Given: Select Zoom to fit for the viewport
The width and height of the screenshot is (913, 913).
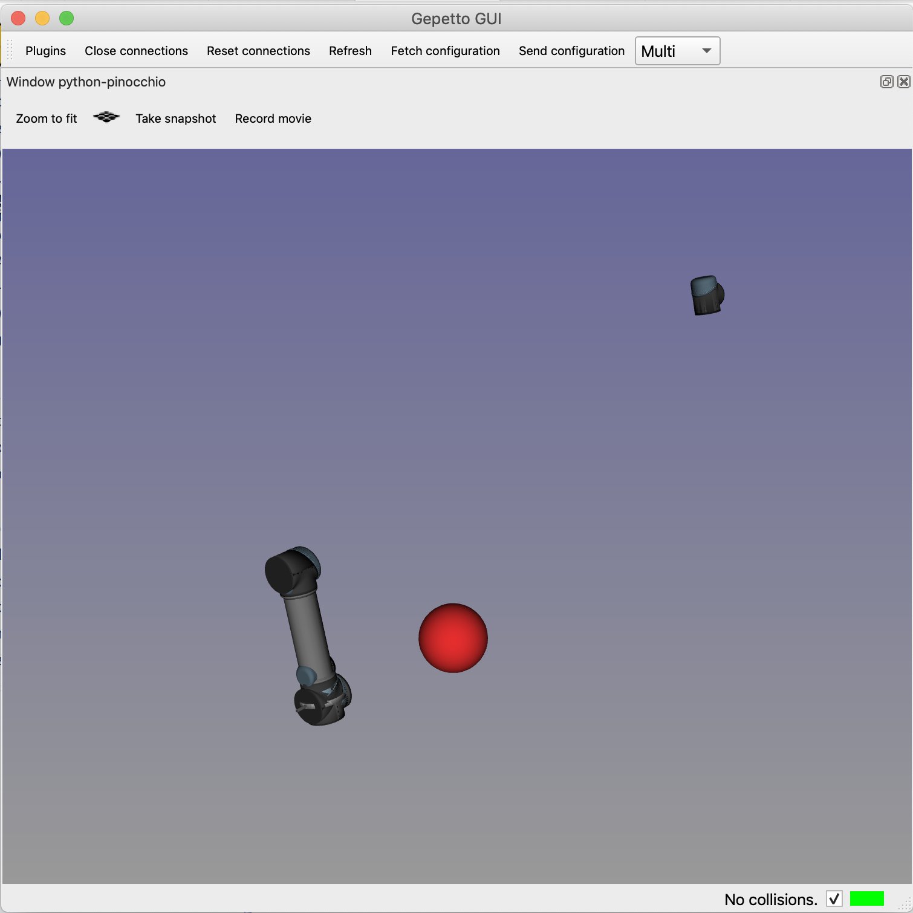Looking at the screenshot, I should (46, 119).
